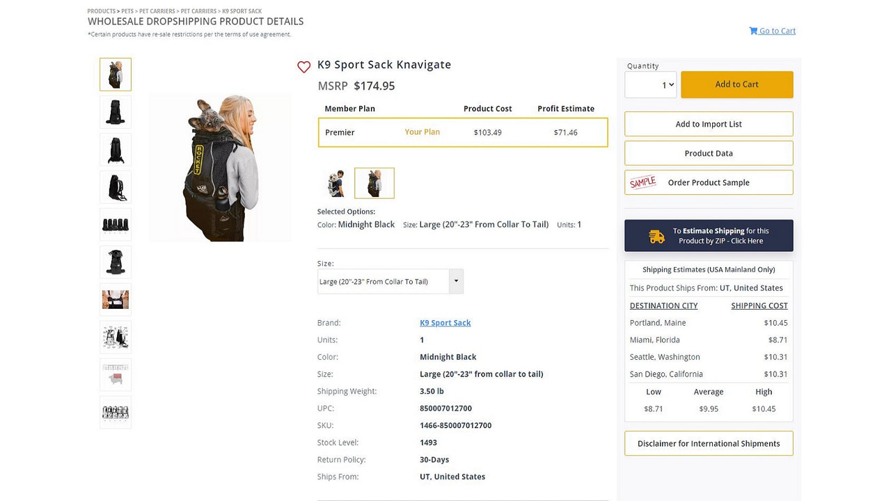Click the SAMPLE stamp icon
The height and width of the screenshot is (501, 891).
642,182
